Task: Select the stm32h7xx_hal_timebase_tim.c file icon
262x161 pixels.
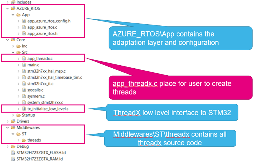Action: 24,78
